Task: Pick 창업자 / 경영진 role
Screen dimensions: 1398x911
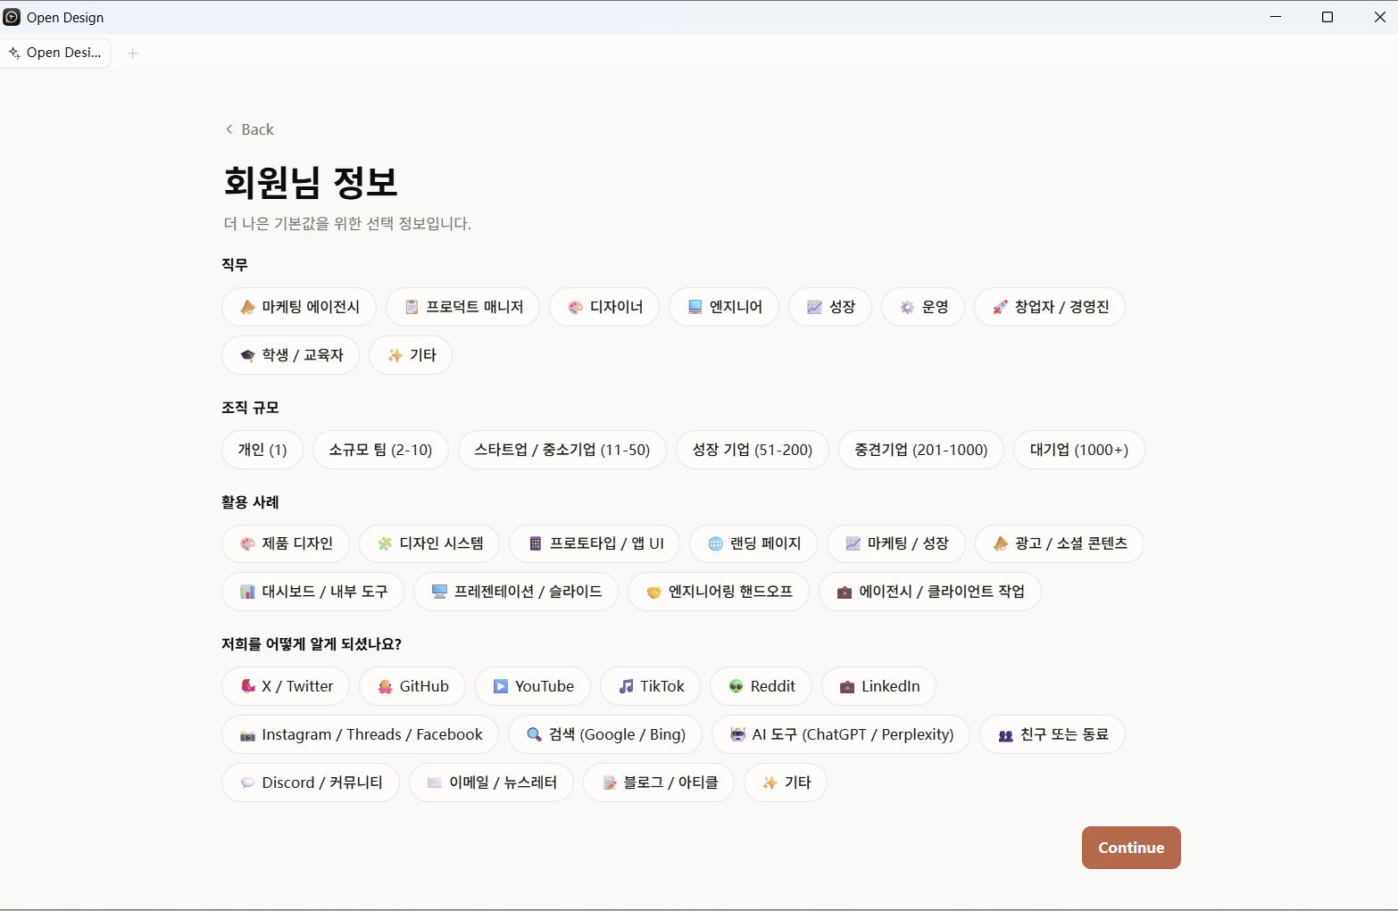Action: click(x=1050, y=307)
